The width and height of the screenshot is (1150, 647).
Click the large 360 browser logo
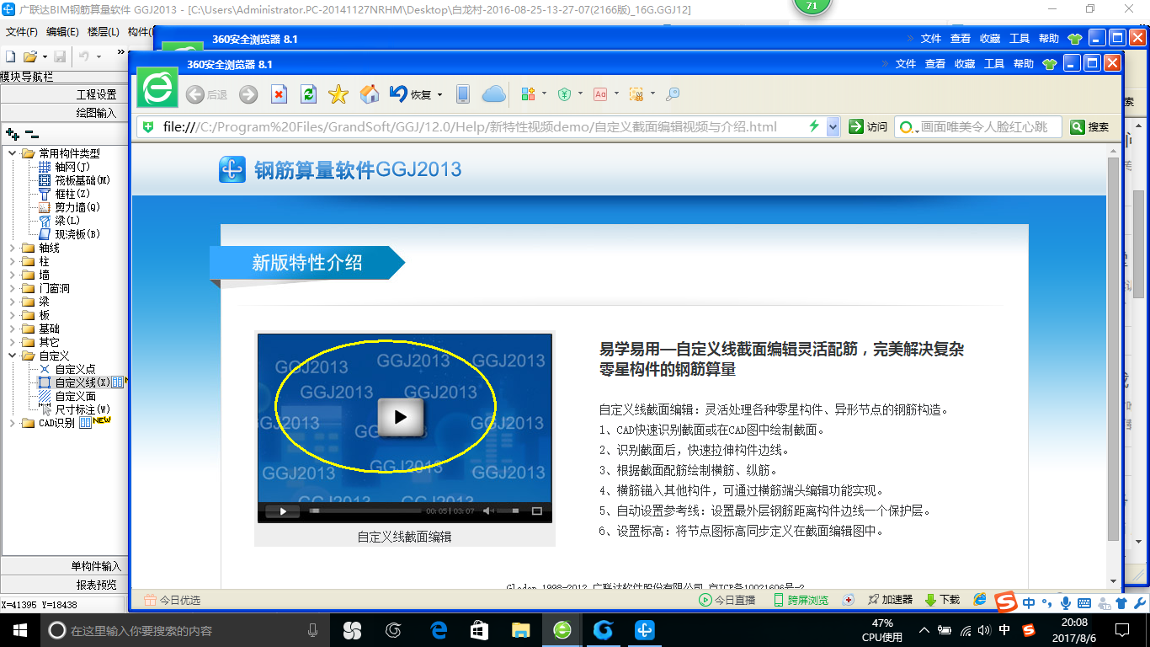tap(157, 87)
